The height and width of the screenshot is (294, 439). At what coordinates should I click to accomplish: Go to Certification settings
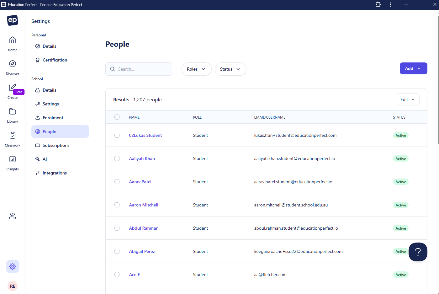click(60, 60)
